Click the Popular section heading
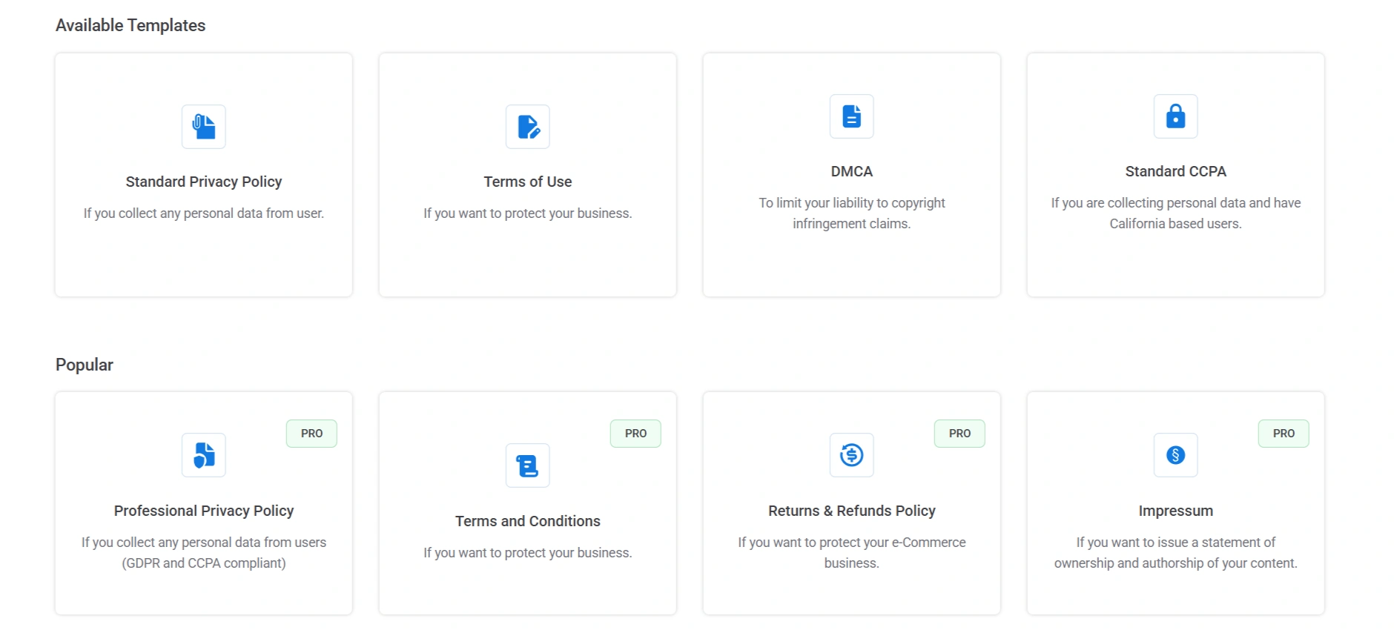The image size is (1394, 630). click(x=84, y=364)
